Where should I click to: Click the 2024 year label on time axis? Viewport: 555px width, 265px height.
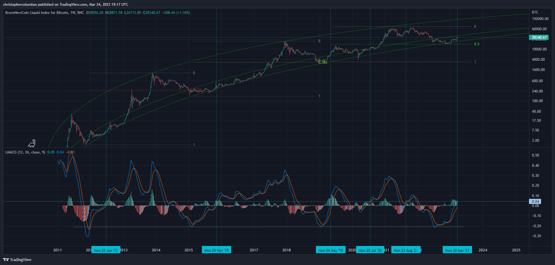coord(483,250)
